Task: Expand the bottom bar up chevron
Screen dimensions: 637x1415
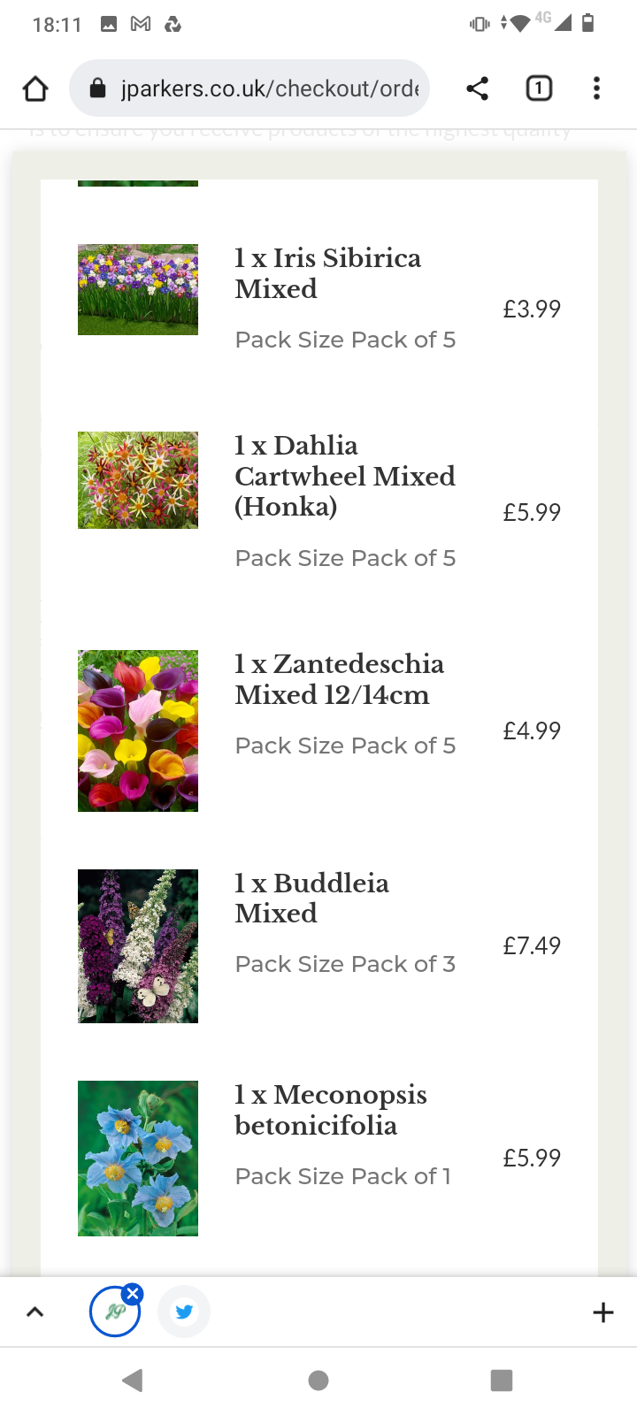Action: click(35, 1312)
